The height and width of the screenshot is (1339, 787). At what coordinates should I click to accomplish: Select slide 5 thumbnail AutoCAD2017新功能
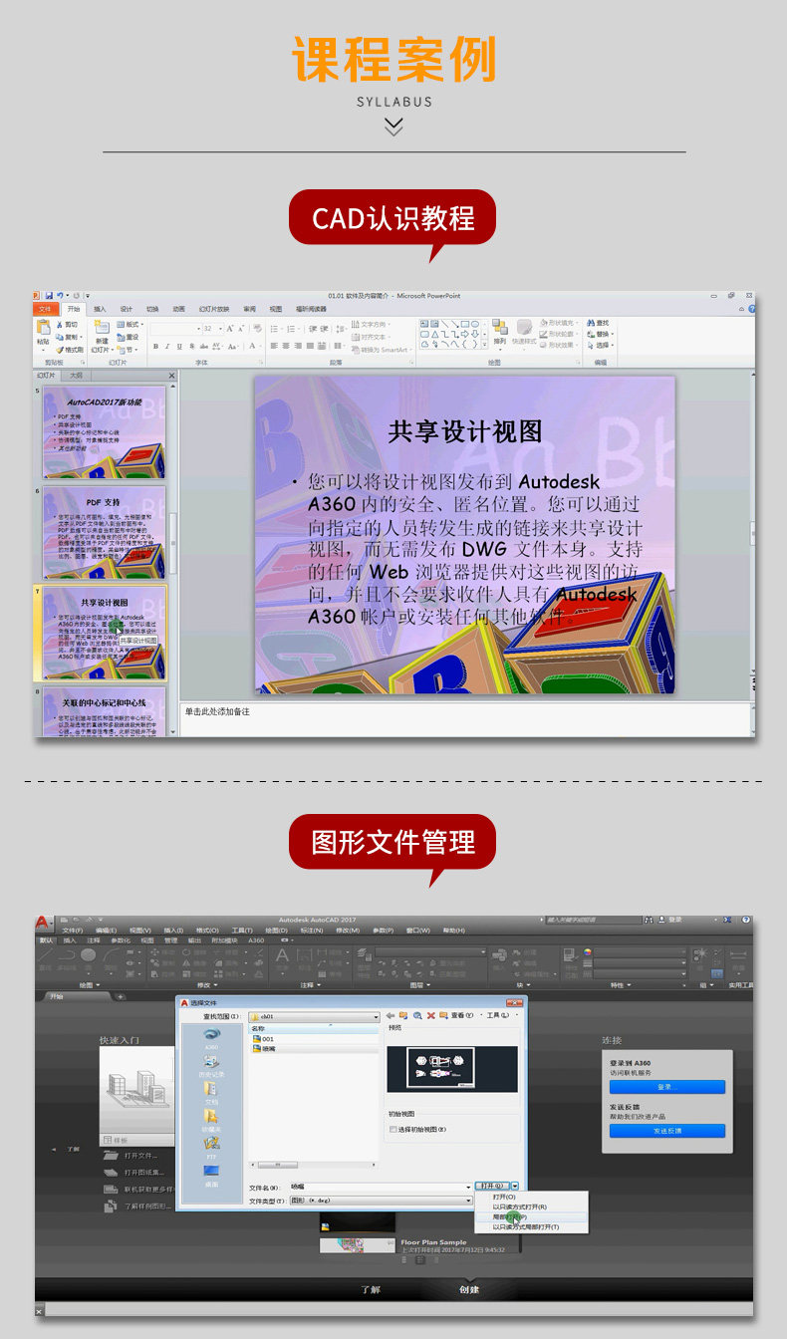pyautogui.click(x=105, y=431)
